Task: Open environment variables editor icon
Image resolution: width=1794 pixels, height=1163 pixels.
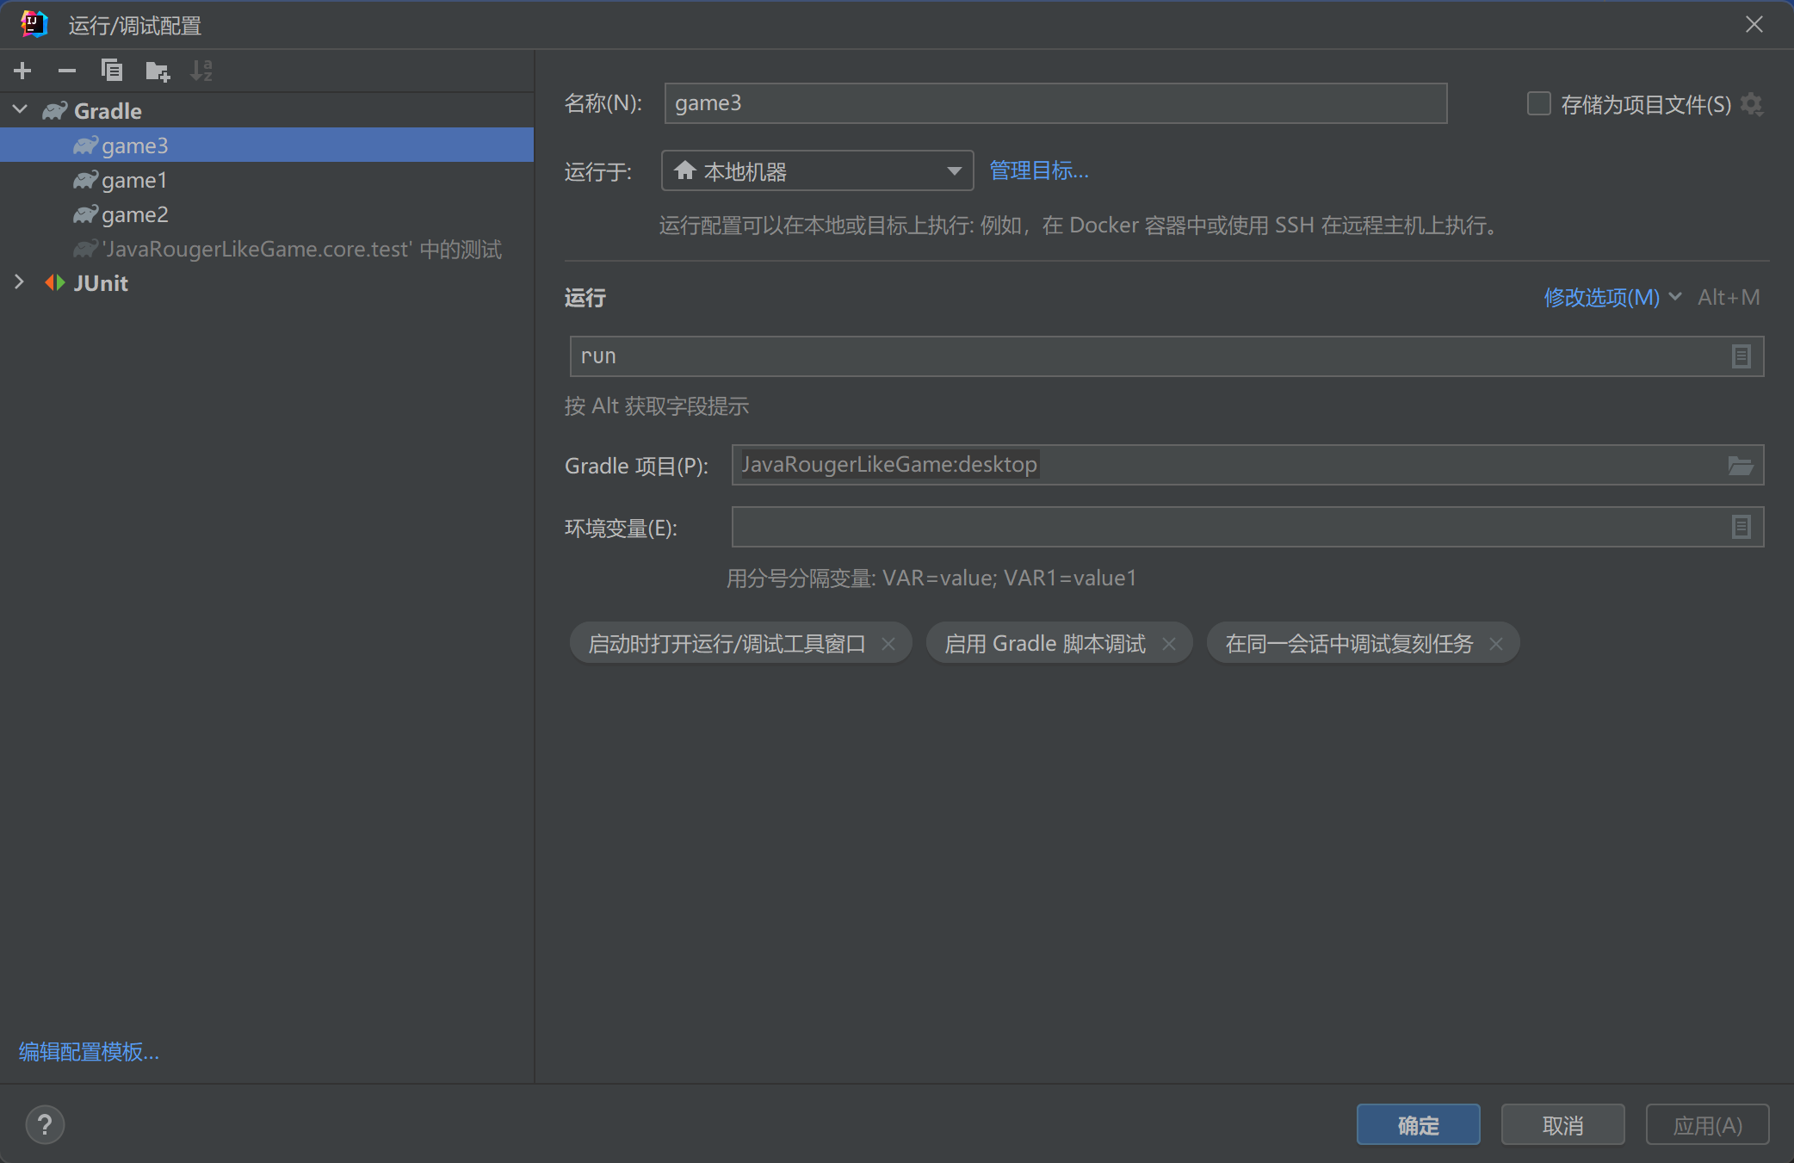Action: (x=1741, y=527)
